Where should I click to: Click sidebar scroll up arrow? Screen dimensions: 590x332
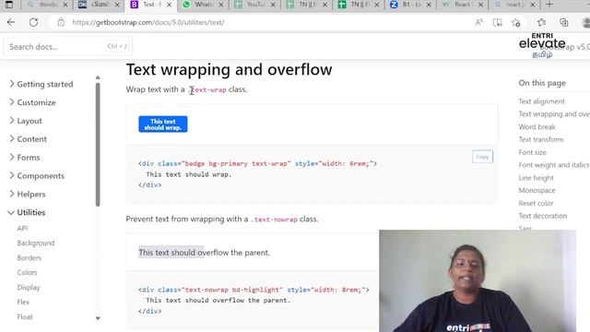coord(98,77)
